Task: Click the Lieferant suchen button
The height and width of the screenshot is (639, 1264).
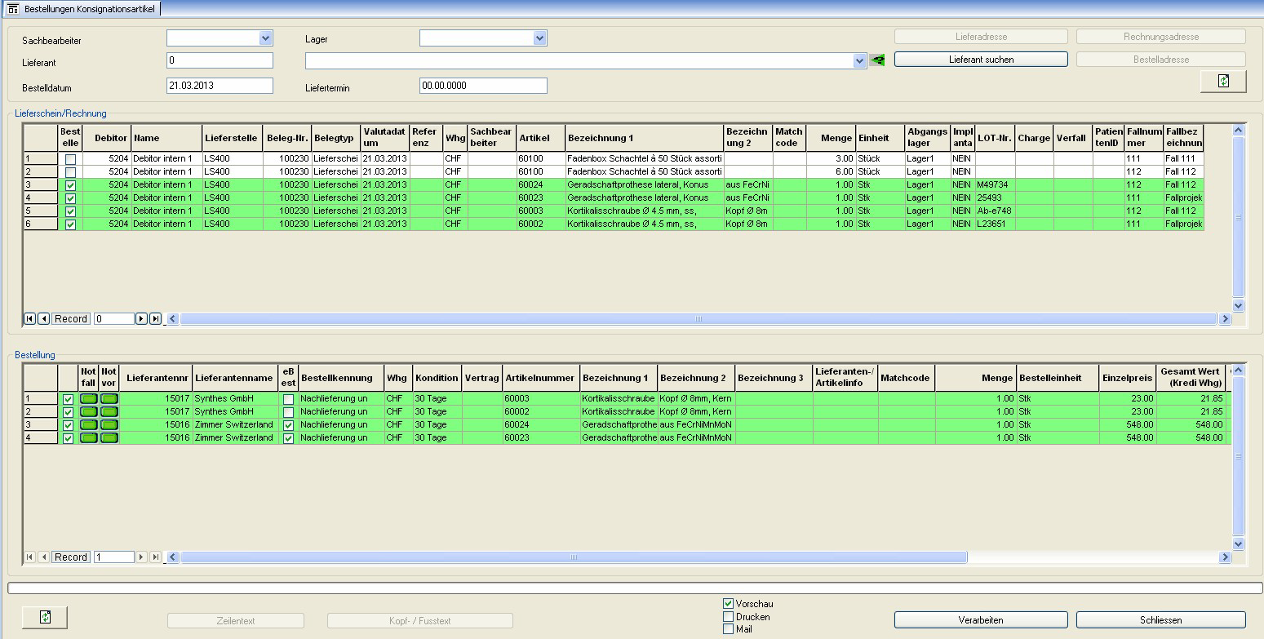Action: (981, 60)
